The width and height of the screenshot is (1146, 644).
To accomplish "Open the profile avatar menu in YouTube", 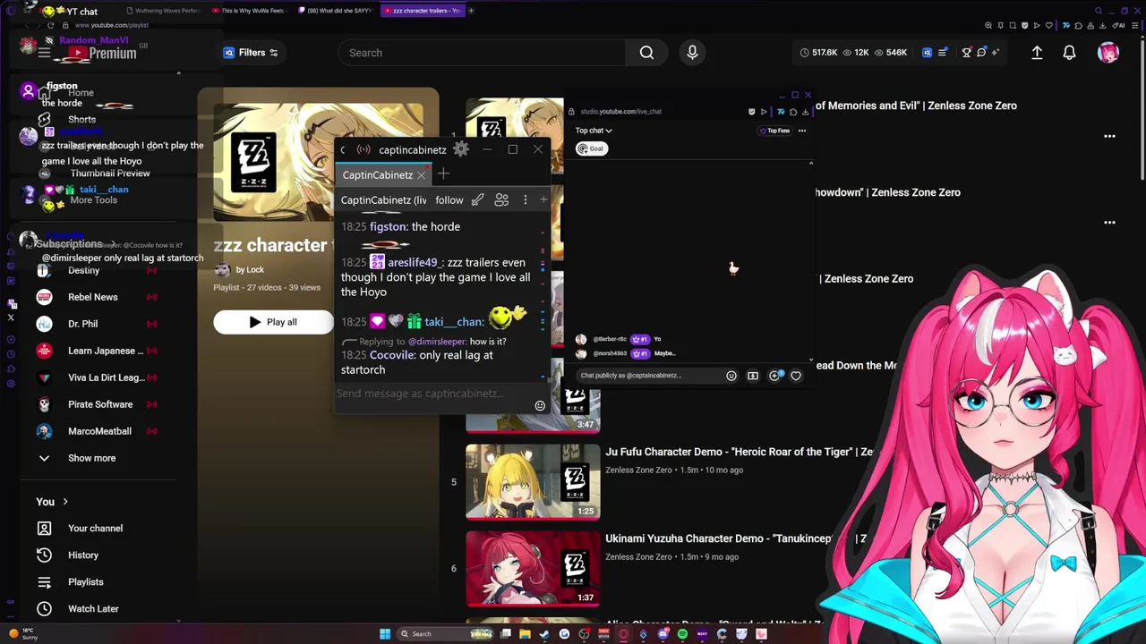I will tap(1108, 53).
